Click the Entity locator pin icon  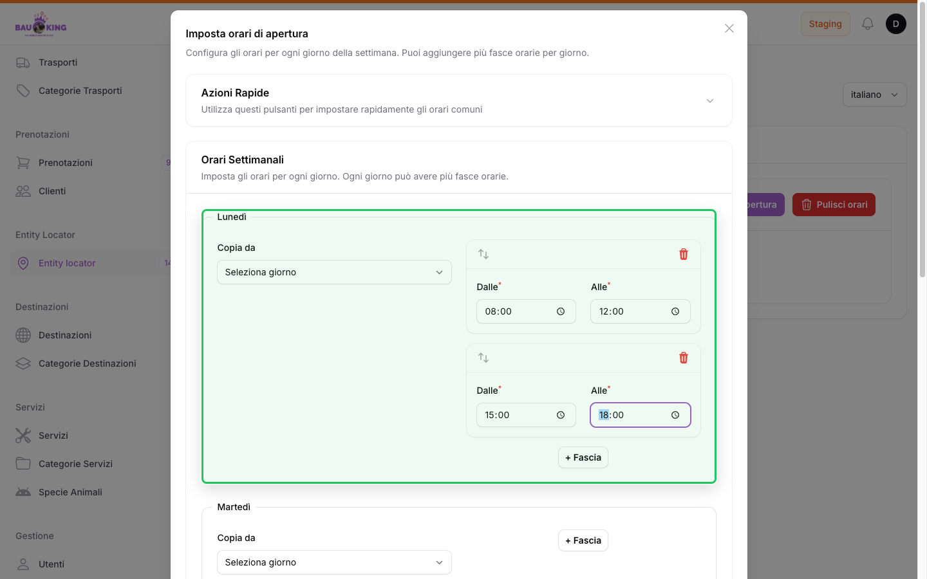point(23,263)
